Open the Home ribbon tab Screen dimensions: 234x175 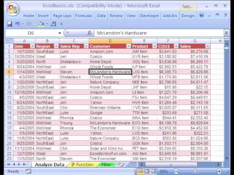pos(29,16)
